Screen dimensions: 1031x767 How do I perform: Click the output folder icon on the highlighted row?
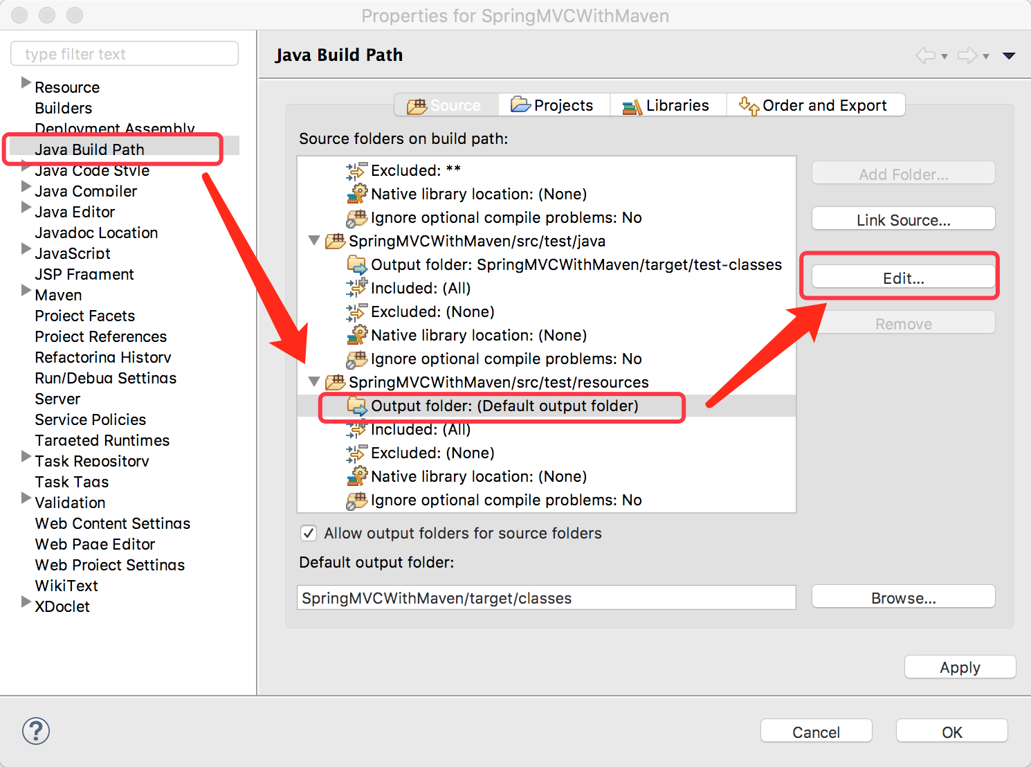pos(358,406)
